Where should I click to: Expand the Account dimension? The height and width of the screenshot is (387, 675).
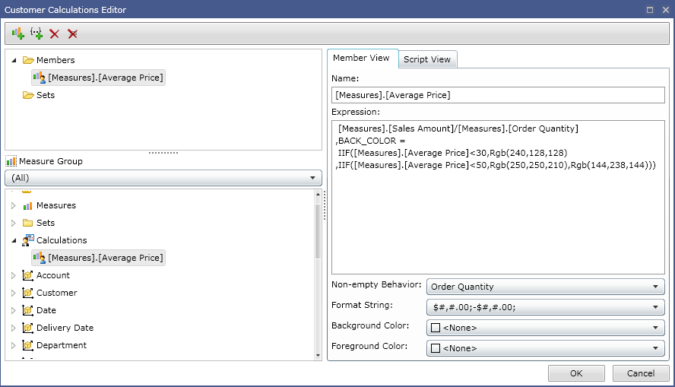pos(14,275)
